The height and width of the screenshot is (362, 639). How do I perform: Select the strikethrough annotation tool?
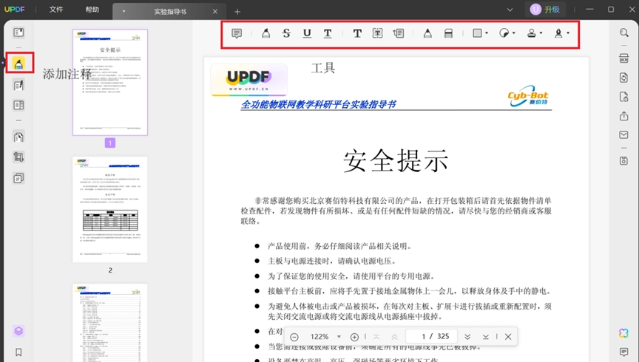tap(286, 33)
